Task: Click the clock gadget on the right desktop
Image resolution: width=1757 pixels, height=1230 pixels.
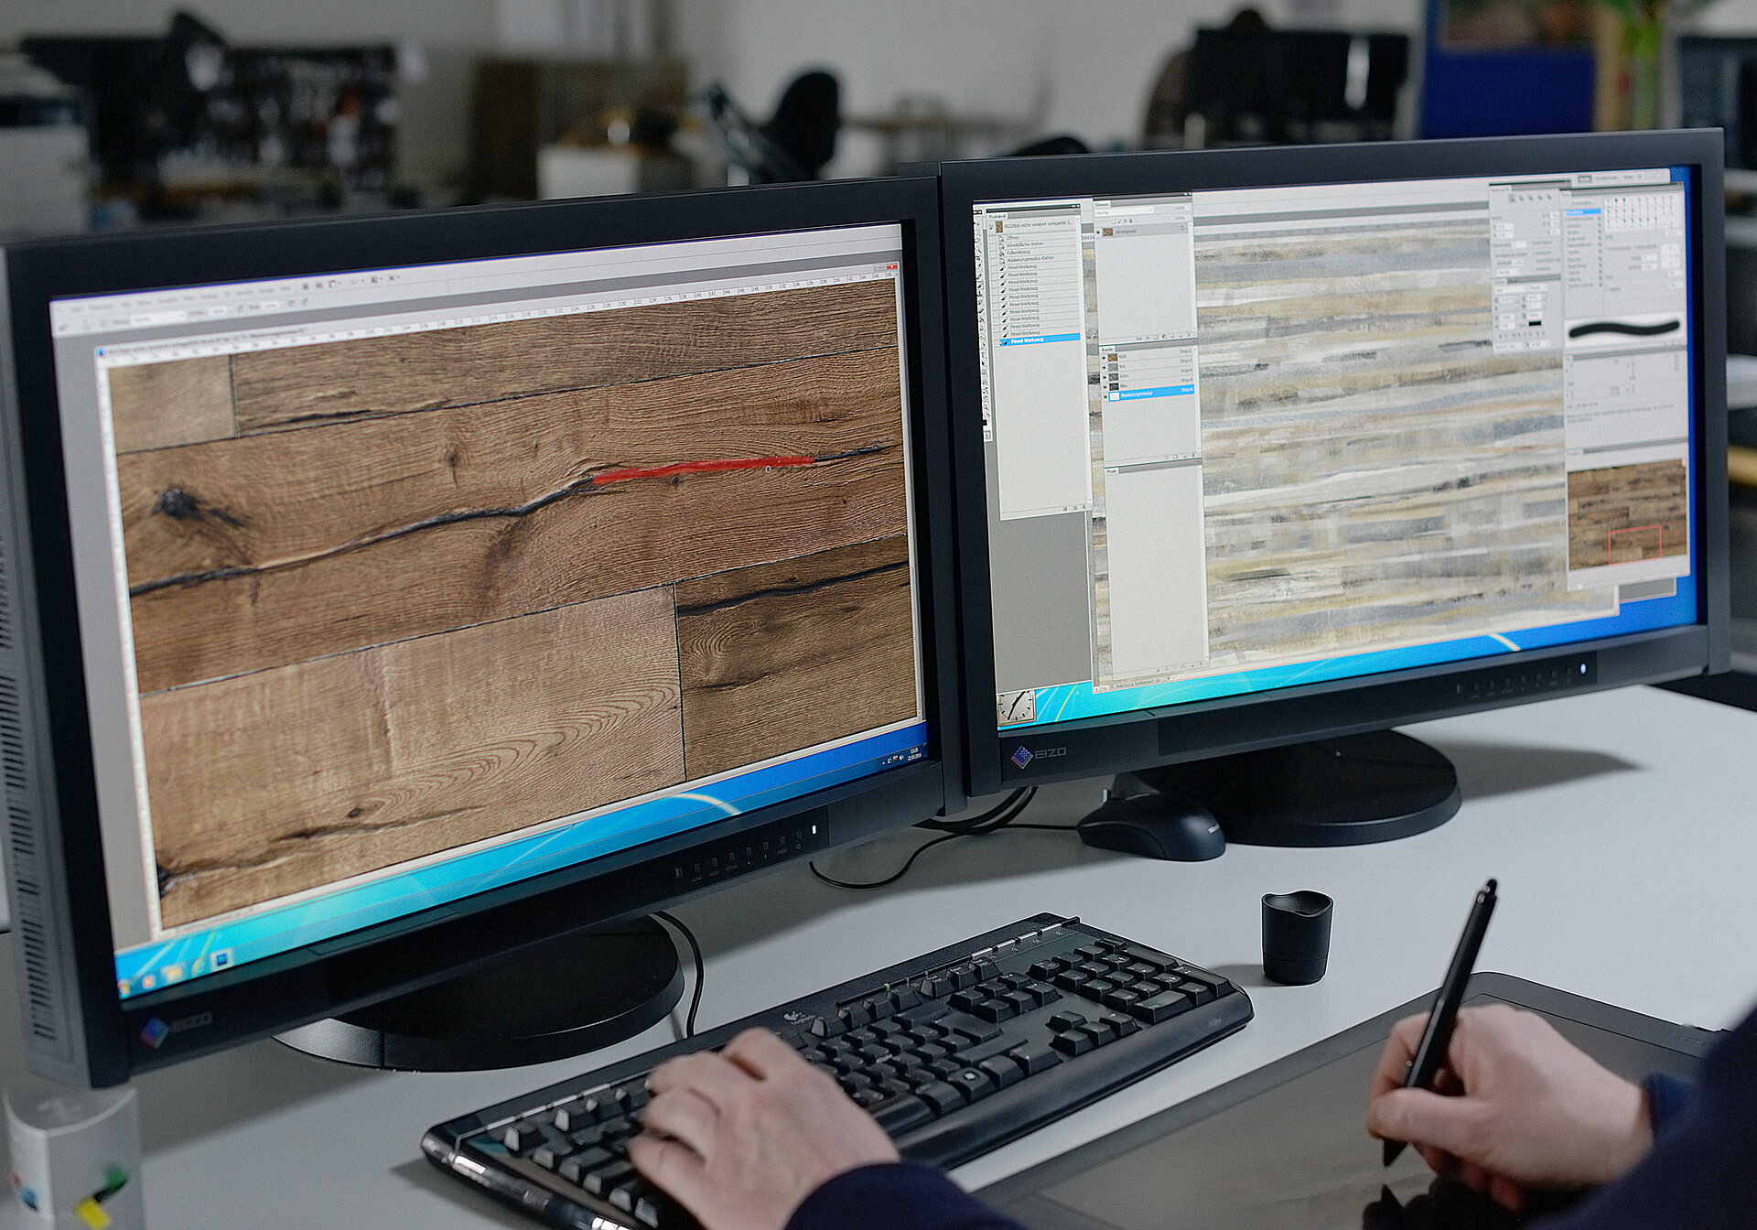Action: [1016, 707]
